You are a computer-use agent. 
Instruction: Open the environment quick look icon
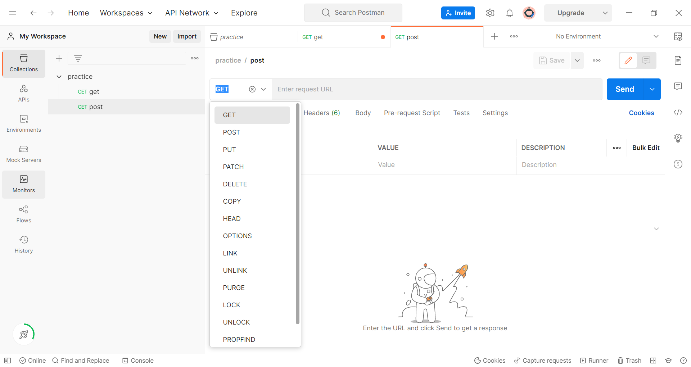(x=678, y=36)
